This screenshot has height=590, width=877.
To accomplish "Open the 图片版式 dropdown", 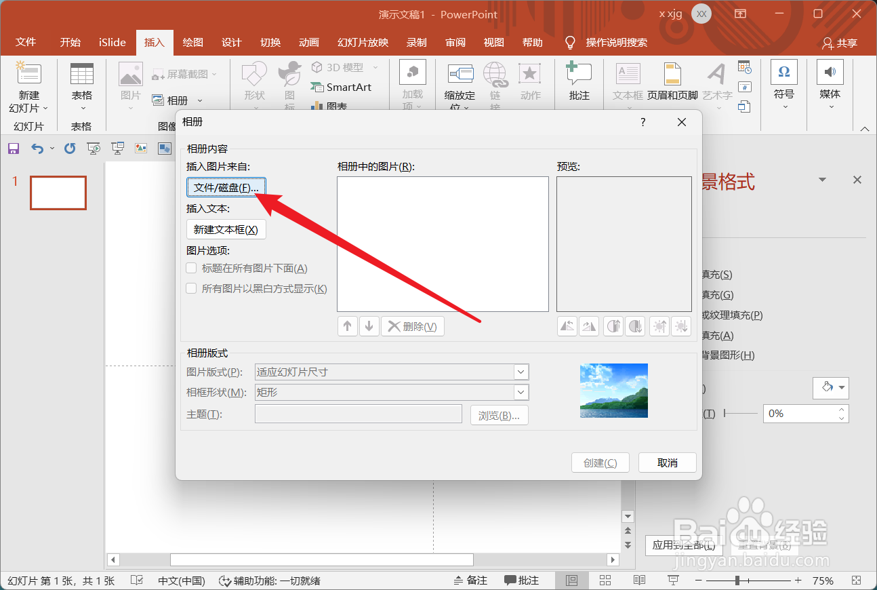I will pyautogui.click(x=521, y=372).
